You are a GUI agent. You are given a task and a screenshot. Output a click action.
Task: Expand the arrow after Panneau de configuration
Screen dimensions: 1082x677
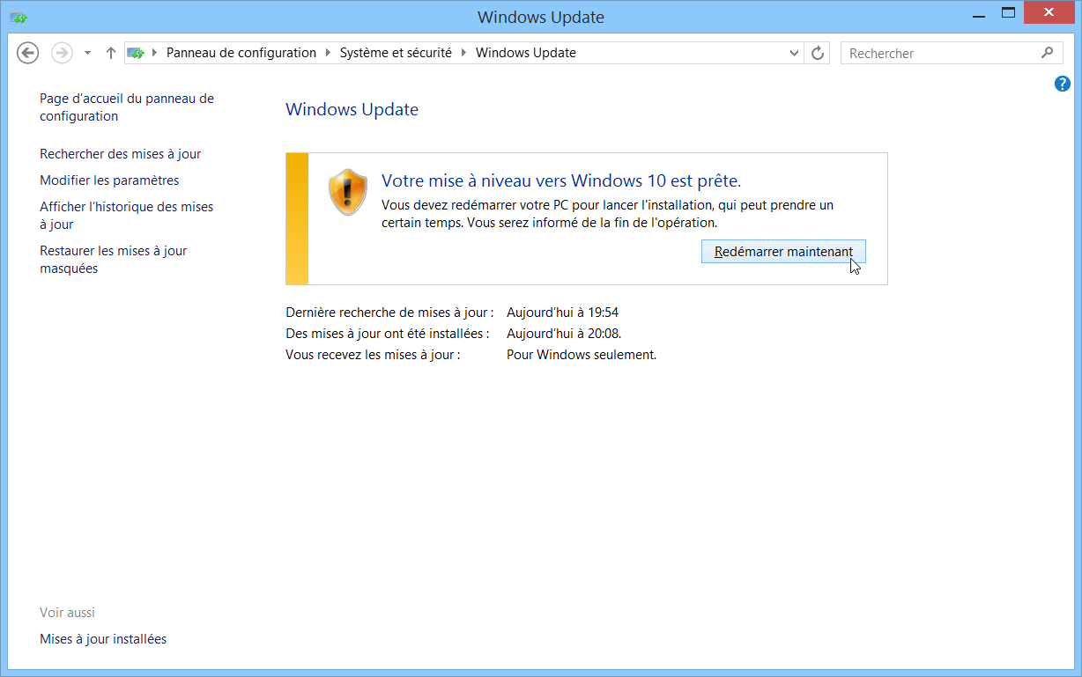tap(329, 53)
